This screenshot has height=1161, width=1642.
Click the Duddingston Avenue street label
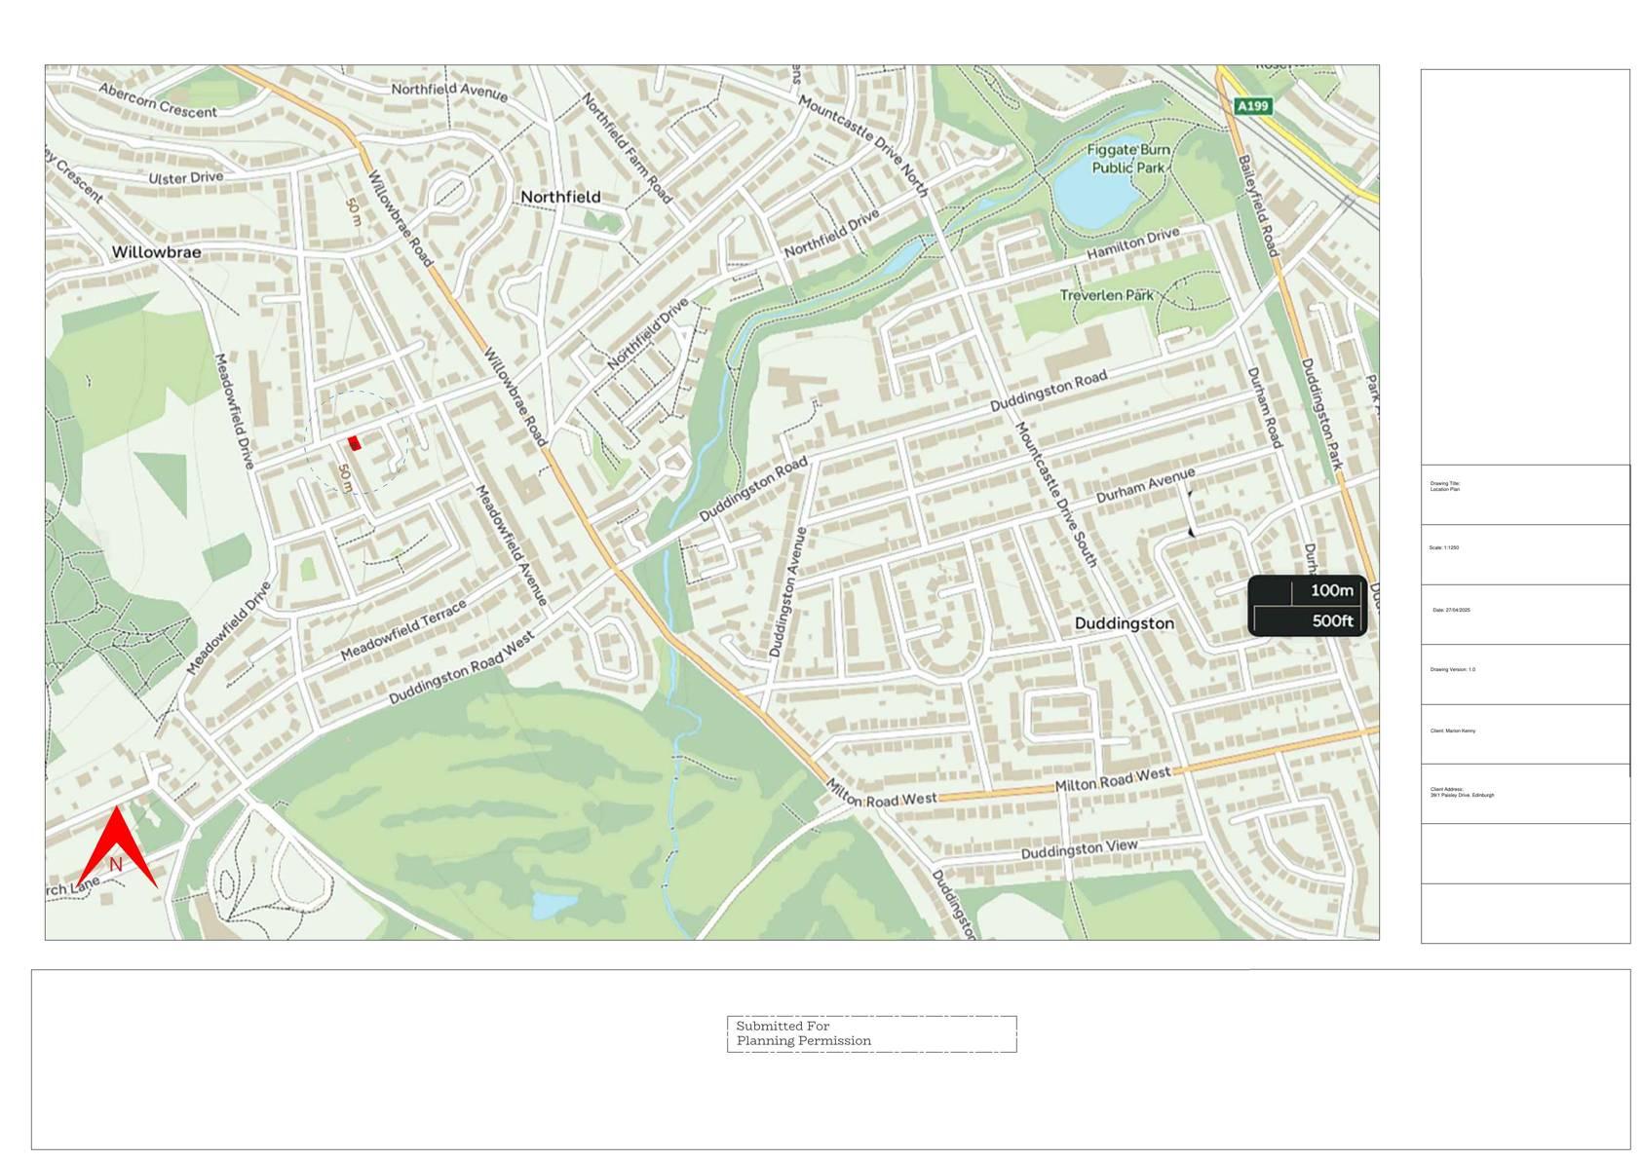(787, 592)
